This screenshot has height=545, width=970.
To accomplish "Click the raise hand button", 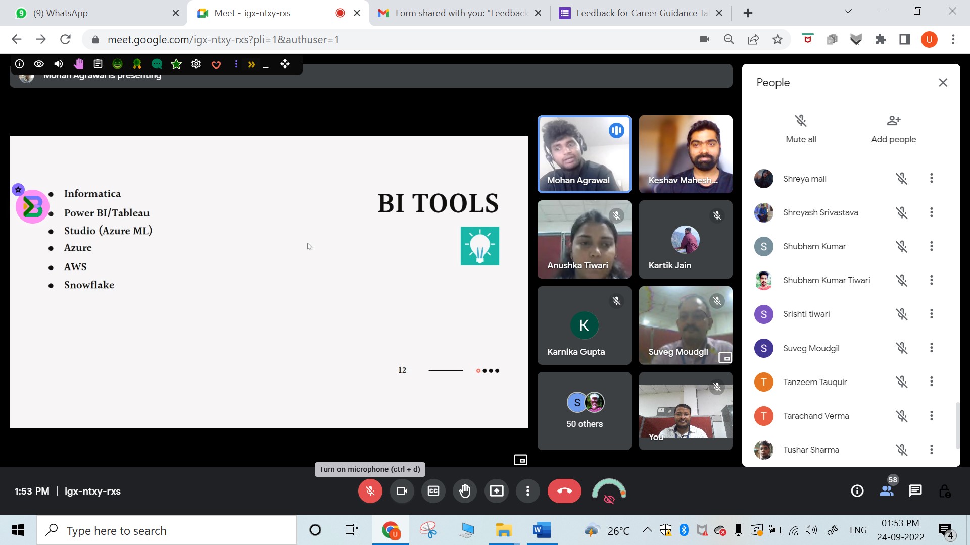I will [x=465, y=491].
